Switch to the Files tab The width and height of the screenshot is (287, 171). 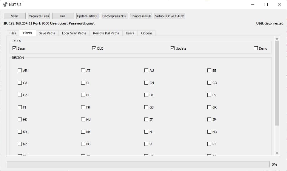(13, 33)
